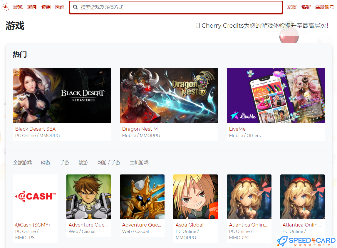Image resolution: width=337 pixels, height=248 pixels.
Task: Click 'PC Online / MMORPG' under Black Desert SEA
Action: (37, 136)
